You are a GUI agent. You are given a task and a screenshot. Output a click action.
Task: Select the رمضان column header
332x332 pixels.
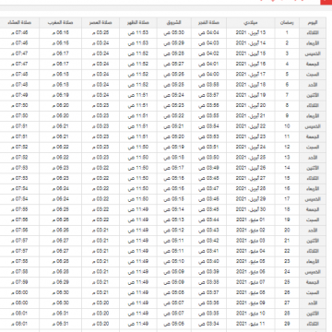pos(287,22)
